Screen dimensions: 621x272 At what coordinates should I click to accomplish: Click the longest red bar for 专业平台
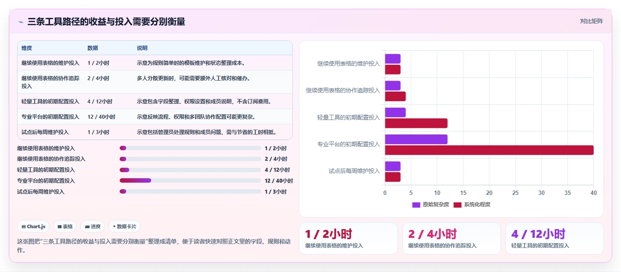pyautogui.click(x=489, y=150)
